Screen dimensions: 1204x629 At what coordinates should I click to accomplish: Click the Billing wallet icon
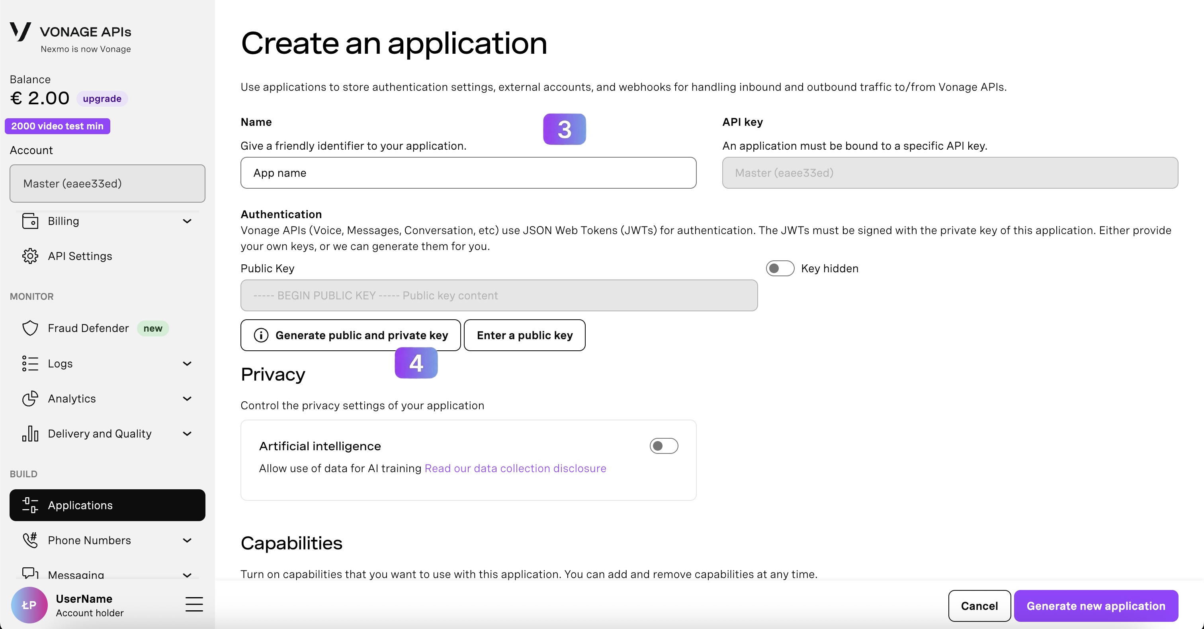pyautogui.click(x=30, y=221)
